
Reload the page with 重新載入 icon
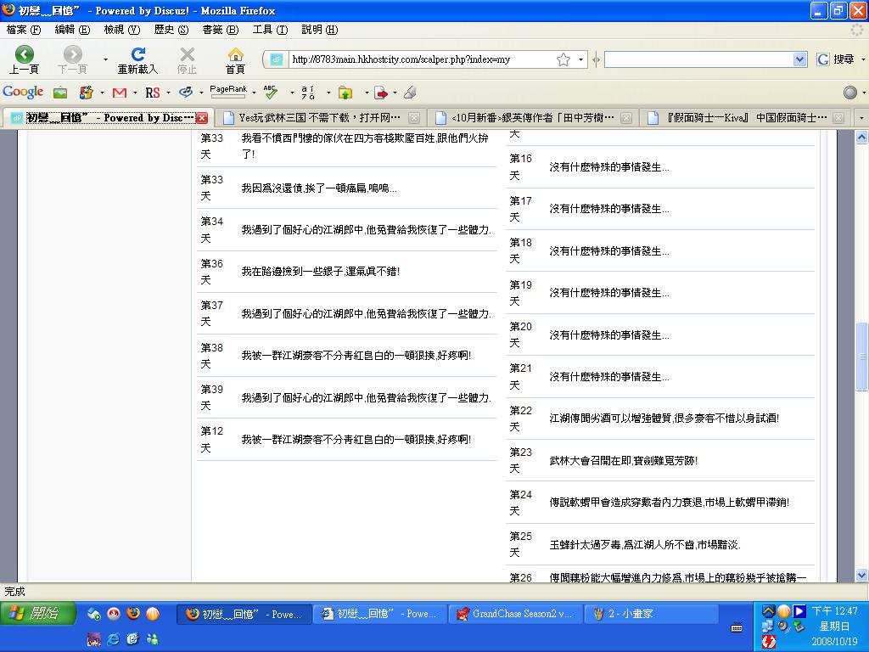pos(138,53)
